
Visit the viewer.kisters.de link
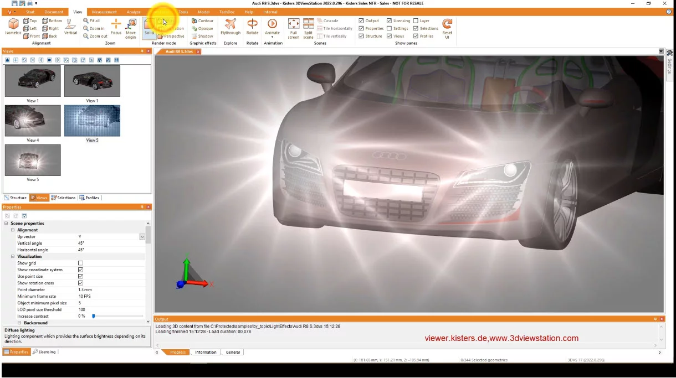click(x=450, y=338)
